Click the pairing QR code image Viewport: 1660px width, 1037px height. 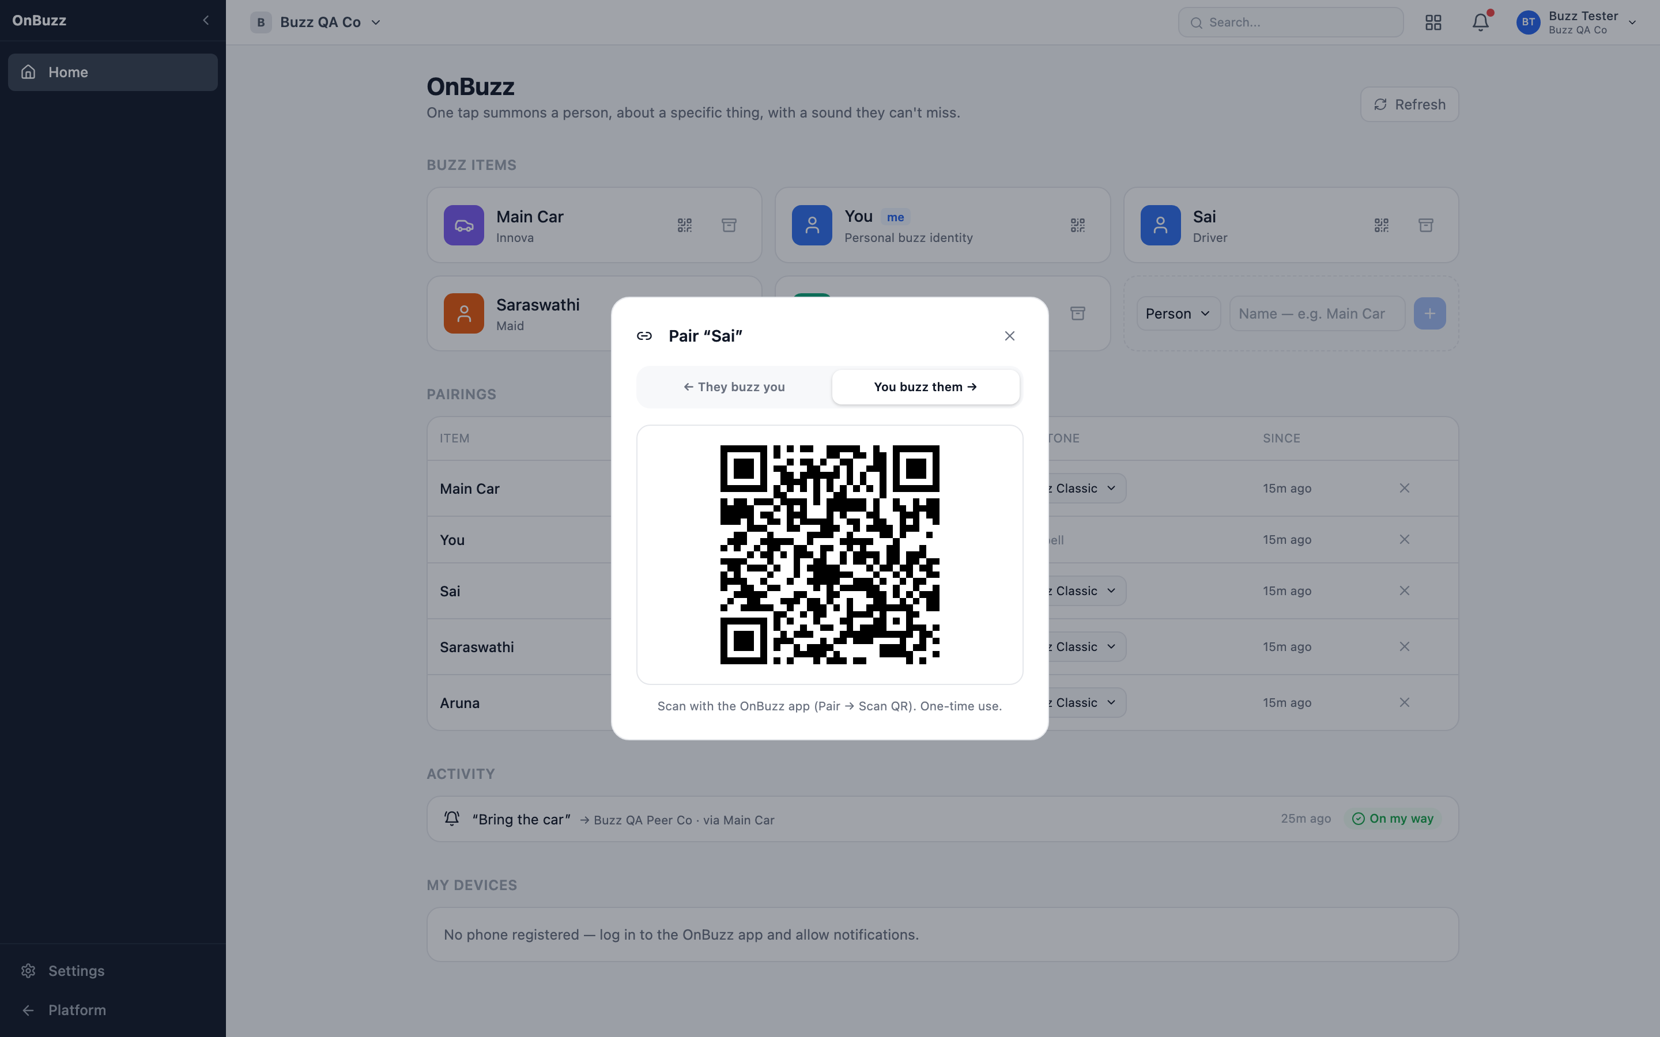[829, 554]
